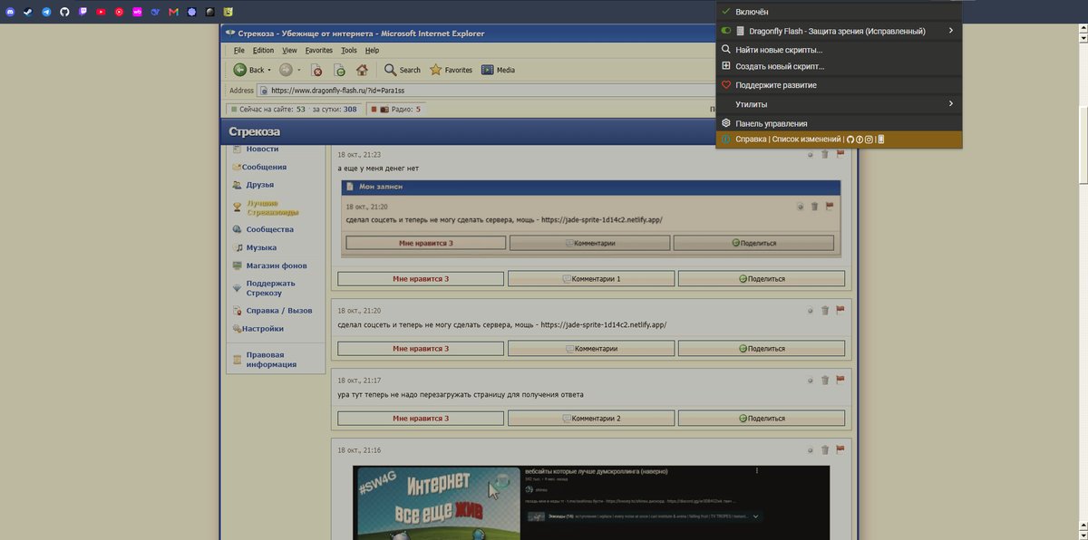
Task: Click the Refresh page icon in the toolbar
Action: [340, 70]
